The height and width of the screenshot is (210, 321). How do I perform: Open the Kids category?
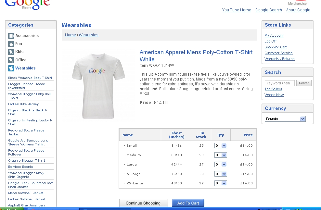(x=19, y=52)
